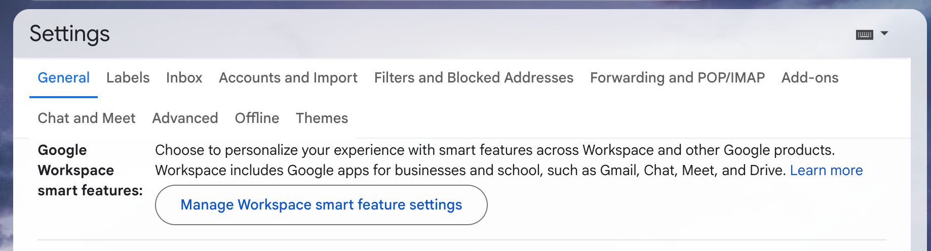
Task: Go to the Inbox settings tab
Action: pyautogui.click(x=184, y=77)
